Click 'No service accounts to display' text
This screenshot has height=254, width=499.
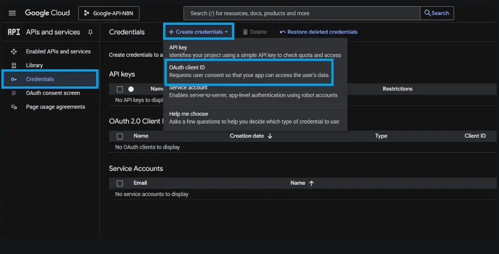coord(152,194)
